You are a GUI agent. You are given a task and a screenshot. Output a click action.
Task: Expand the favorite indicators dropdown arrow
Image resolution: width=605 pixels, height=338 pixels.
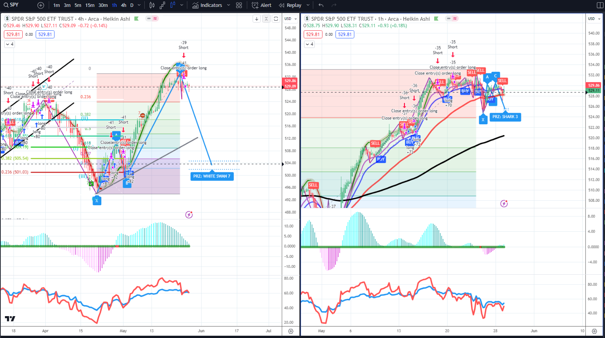pyautogui.click(x=228, y=5)
